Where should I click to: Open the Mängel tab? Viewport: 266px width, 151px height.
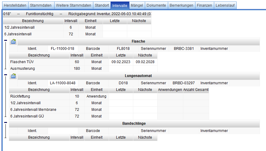[137, 5]
